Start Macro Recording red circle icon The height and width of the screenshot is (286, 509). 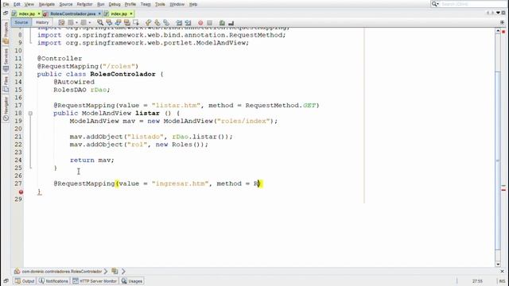point(200,23)
